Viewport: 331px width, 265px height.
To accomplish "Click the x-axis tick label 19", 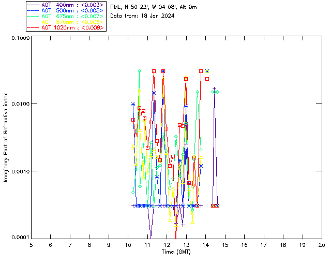I will pyautogui.click(x=303, y=245).
